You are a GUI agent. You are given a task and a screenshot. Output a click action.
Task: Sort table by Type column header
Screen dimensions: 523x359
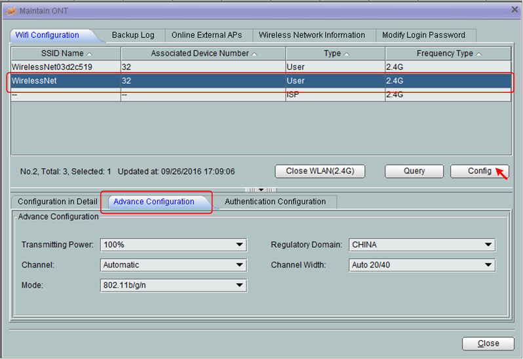click(x=335, y=54)
